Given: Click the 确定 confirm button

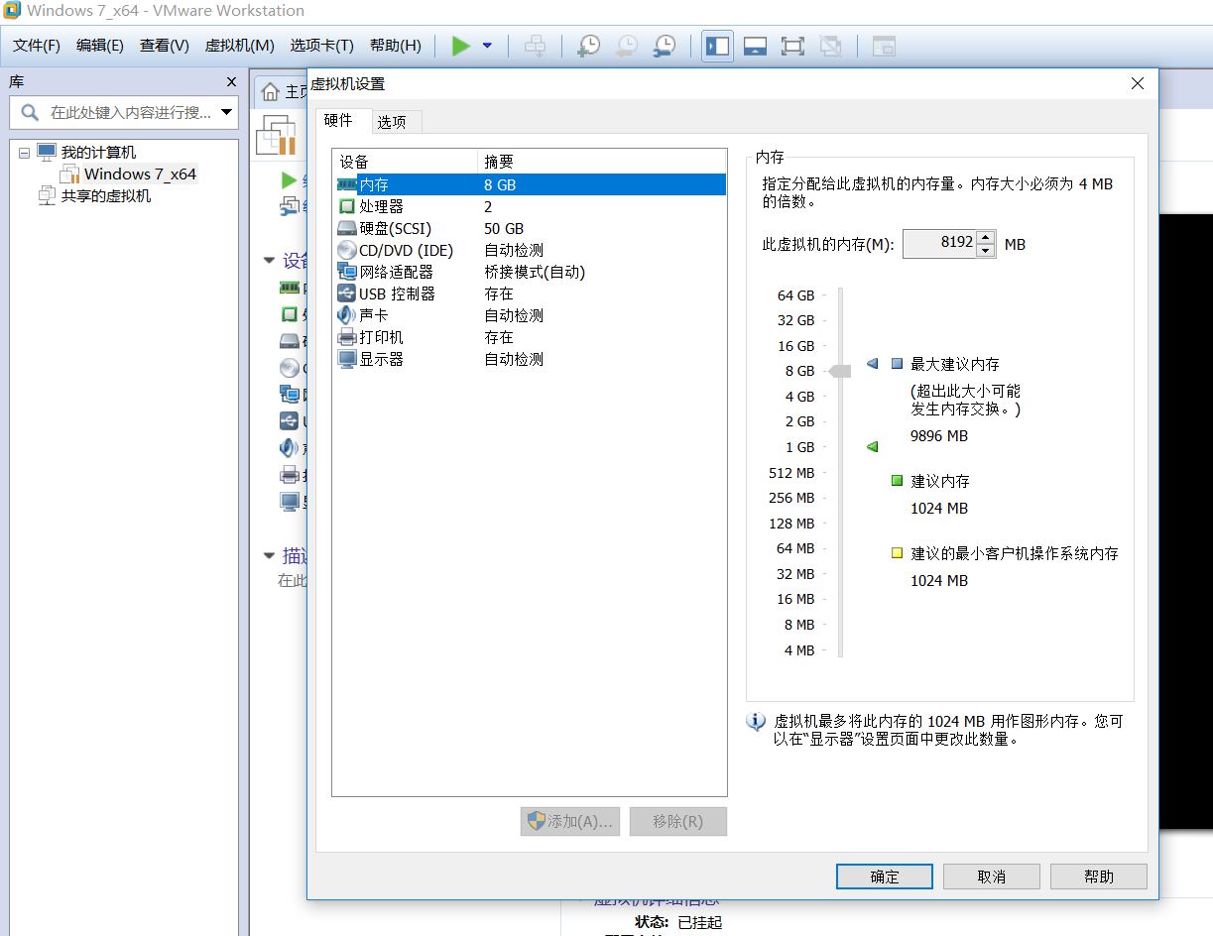Looking at the screenshot, I should point(884,877).
